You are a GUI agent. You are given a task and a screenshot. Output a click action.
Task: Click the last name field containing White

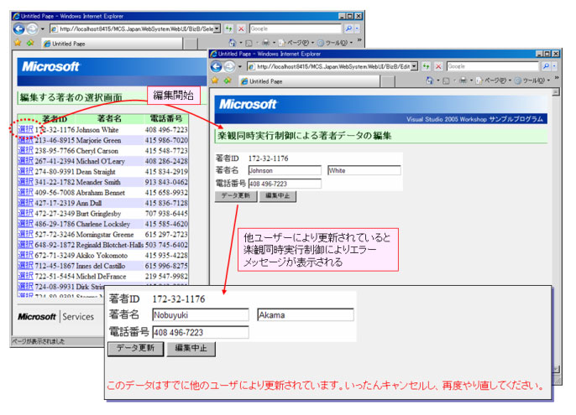pos(364,171)
